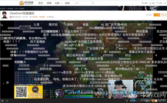Click the refresh stream icon
This screenshot has height=103, width=167.
[x=7, y=101]
